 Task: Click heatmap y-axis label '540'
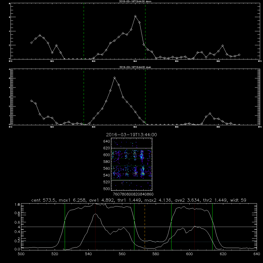(107, 175)
